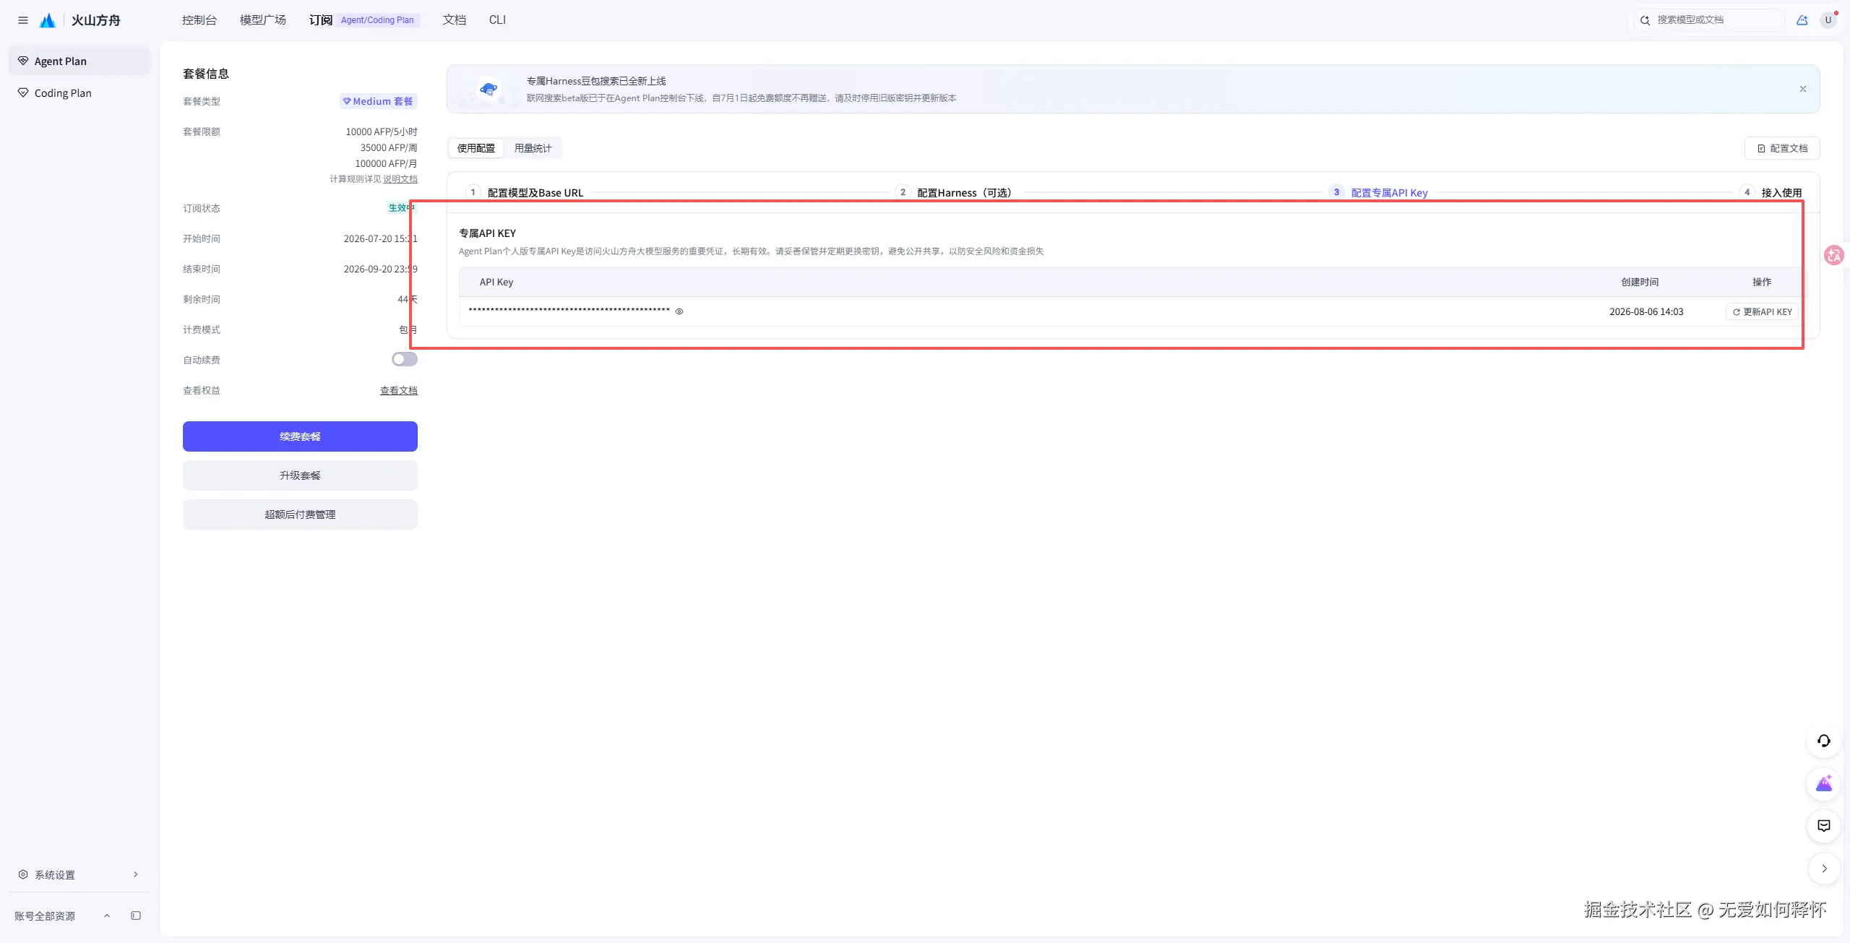The height and width of the screenshot is (943, 1850).
Task: Toggle the 自动续费 switch
Action: tap(404, 359)
